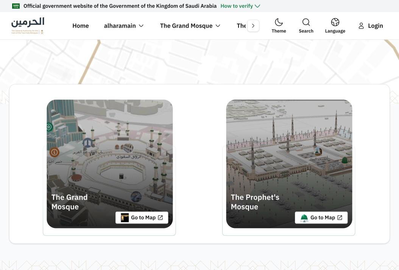Image resolution: width=399 pixels, height=270 pixels.
Task: Click the green dome icon on Prophet's Mosque button
Action: point(304,218)
